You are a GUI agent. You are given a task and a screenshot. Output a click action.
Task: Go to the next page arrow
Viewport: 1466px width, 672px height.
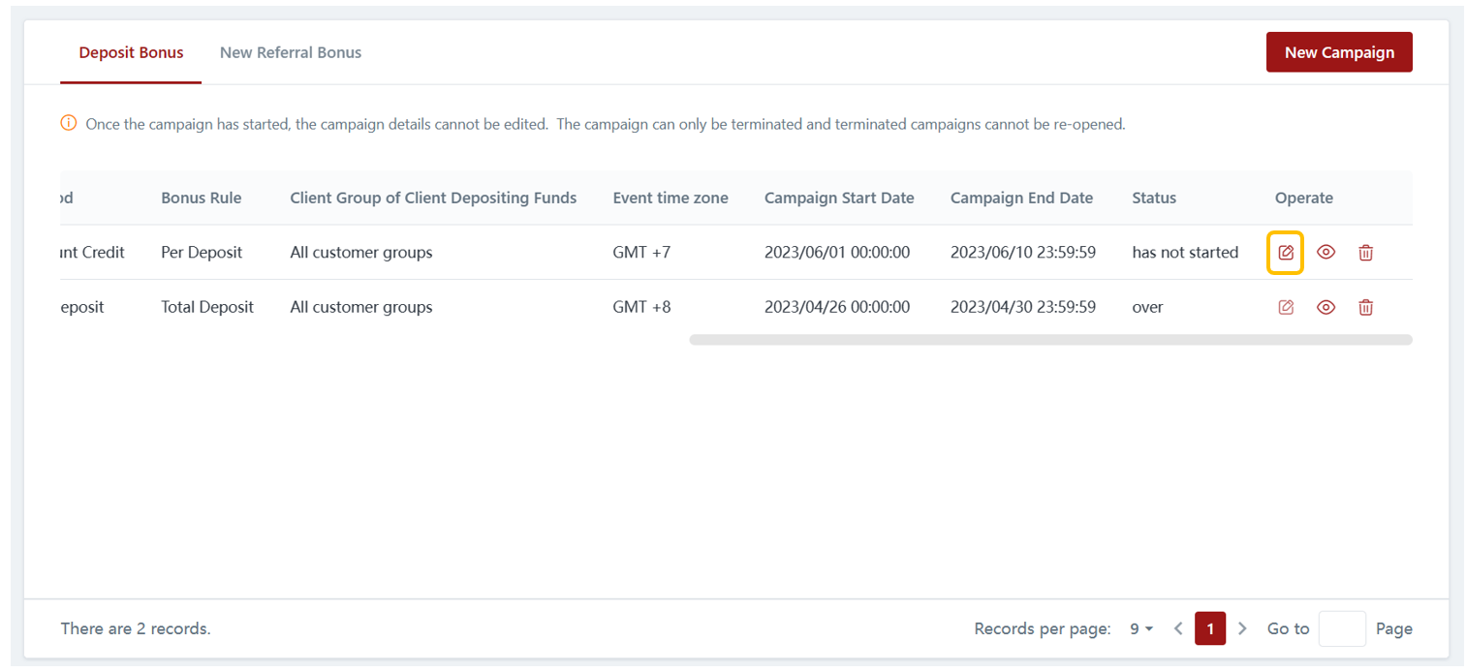[1242, 628]
